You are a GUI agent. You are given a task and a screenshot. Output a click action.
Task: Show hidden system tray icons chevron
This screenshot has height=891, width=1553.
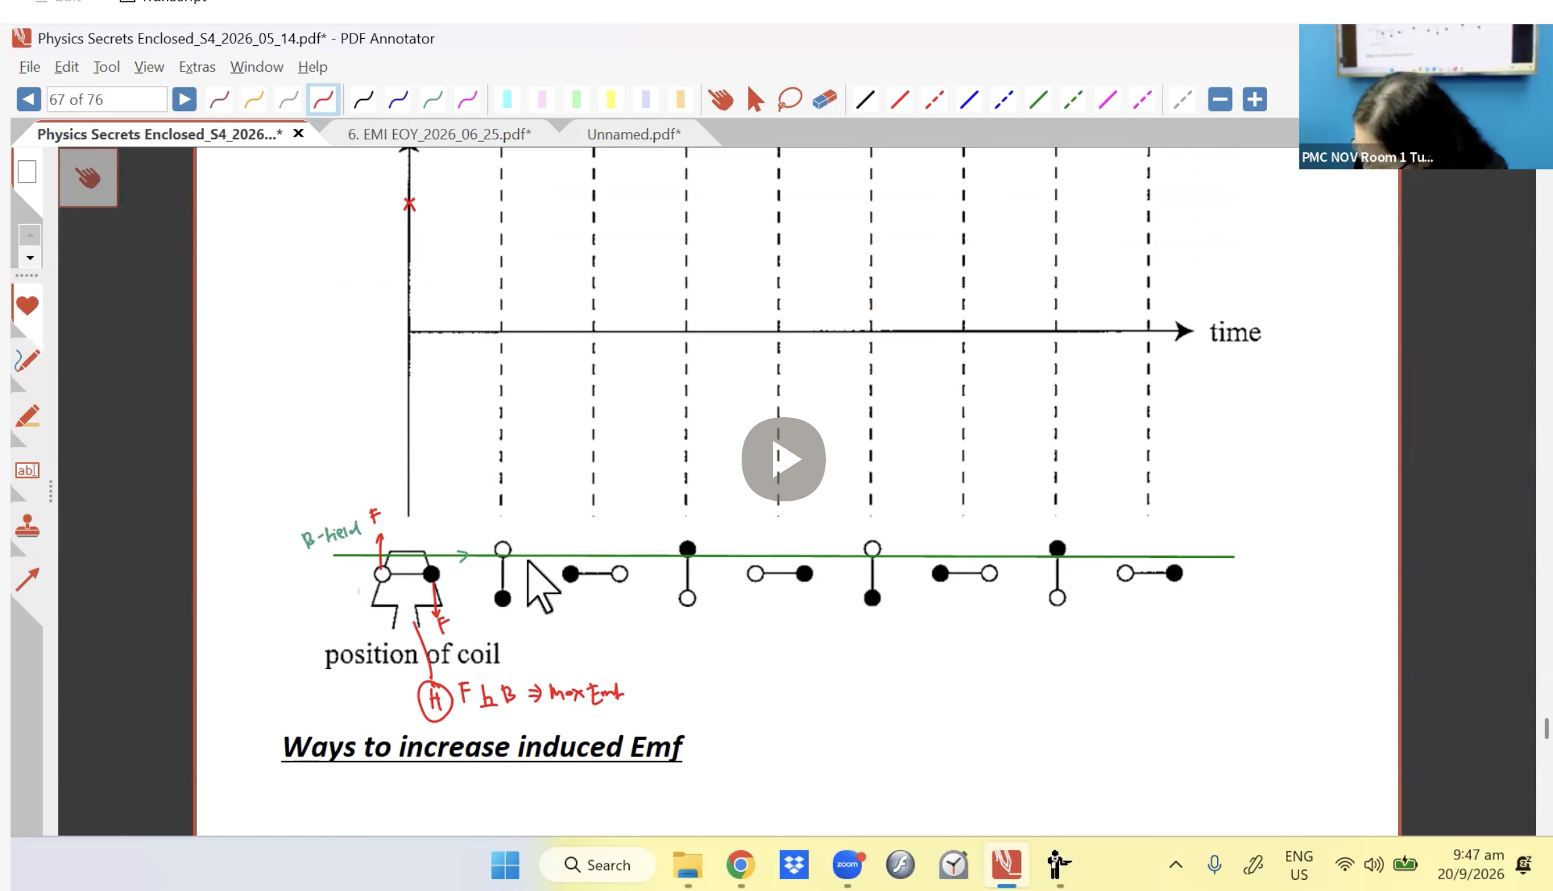pyautogui.click(x=1176, y=865)
